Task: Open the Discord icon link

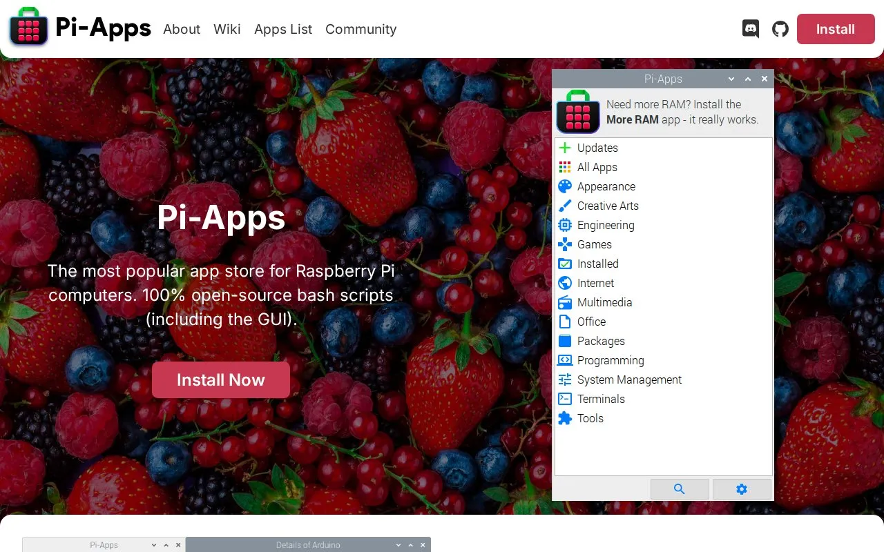Action: [x=751, y=29]
